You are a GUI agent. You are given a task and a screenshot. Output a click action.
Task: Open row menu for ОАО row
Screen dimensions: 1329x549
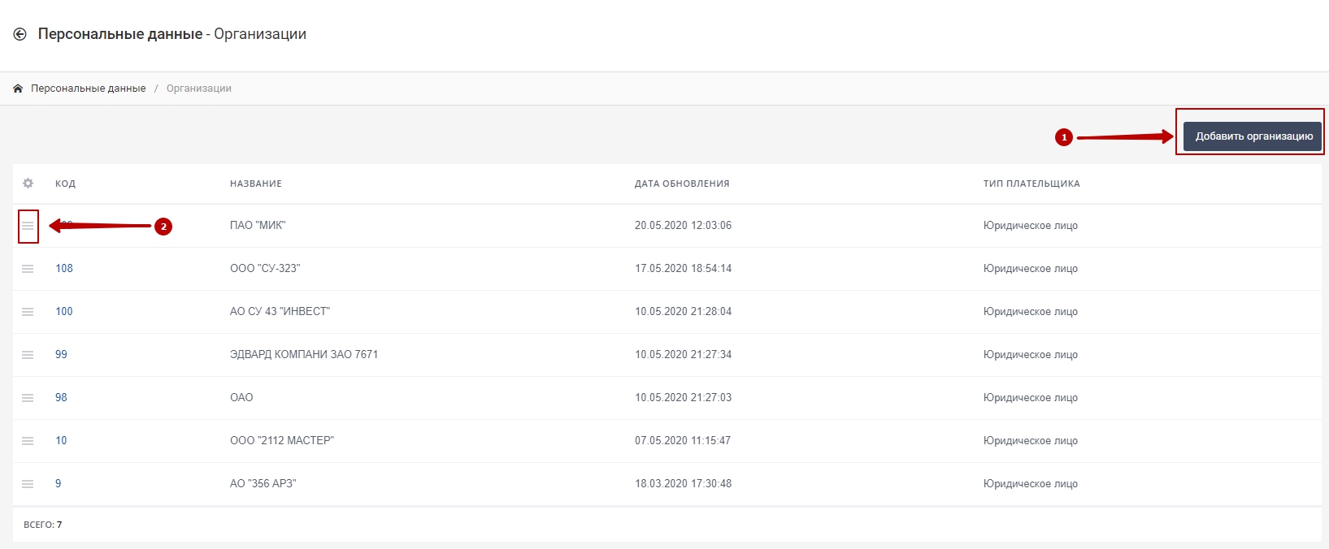click(x=28, y=398)
